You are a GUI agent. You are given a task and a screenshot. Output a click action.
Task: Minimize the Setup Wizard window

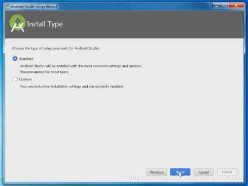[216, 5]
